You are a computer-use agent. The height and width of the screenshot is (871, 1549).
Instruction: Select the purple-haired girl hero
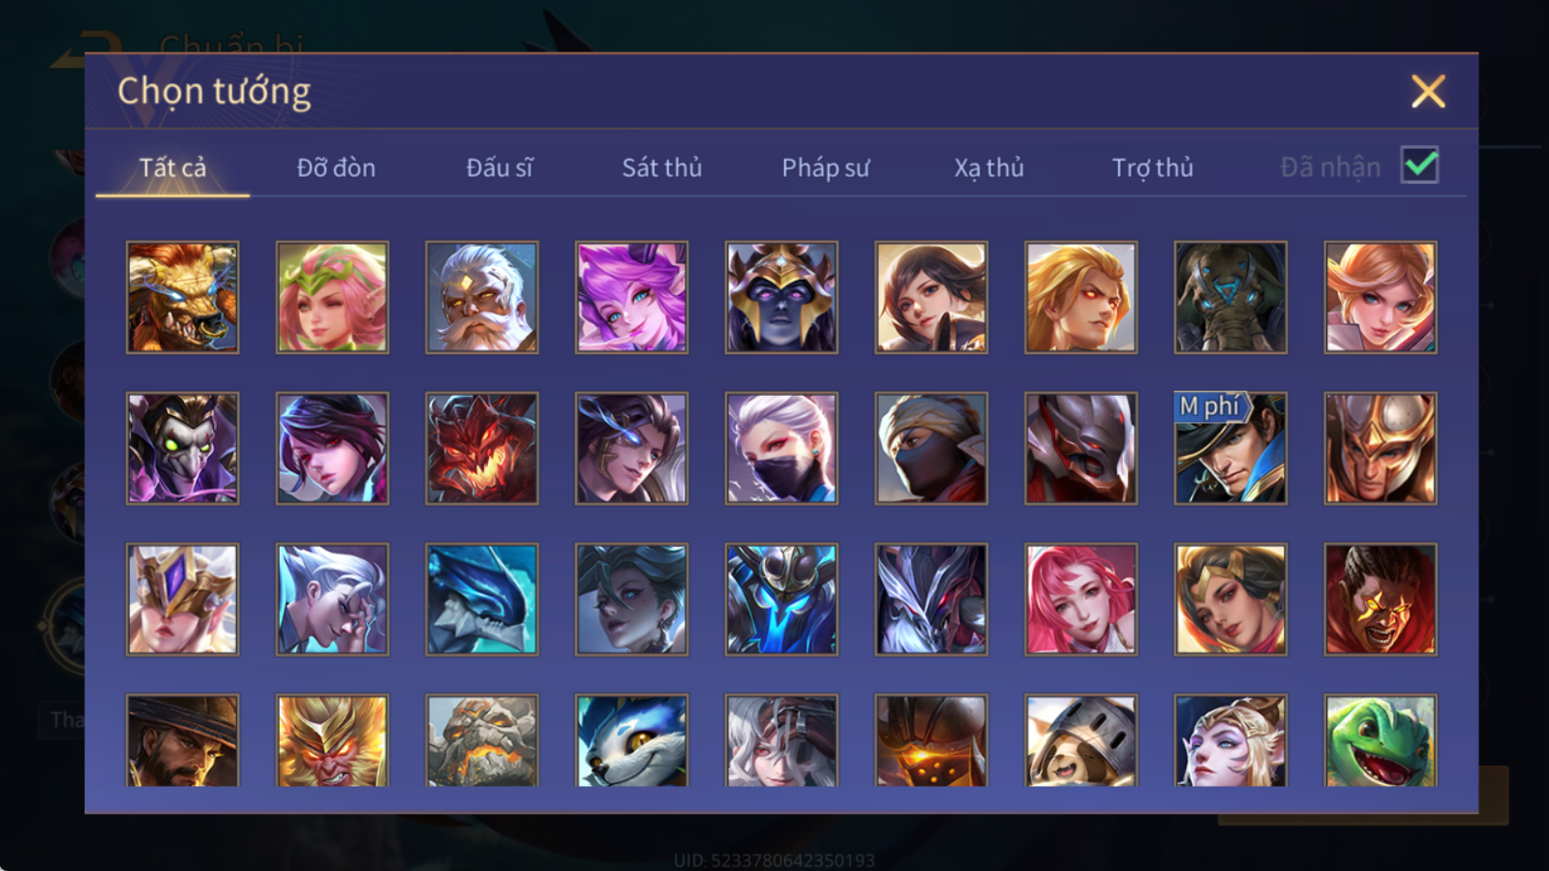(x=631, y=297)
